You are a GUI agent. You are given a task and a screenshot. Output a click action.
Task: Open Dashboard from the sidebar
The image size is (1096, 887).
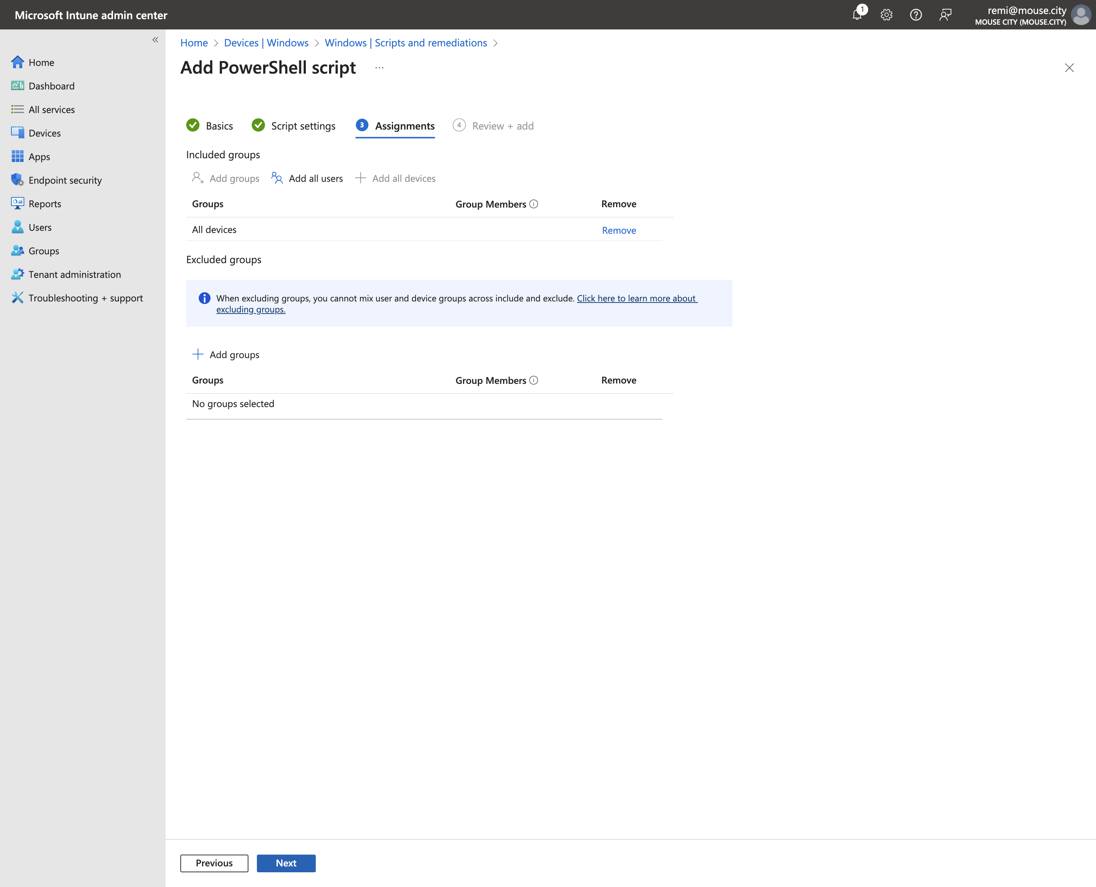tap(43, 86)
